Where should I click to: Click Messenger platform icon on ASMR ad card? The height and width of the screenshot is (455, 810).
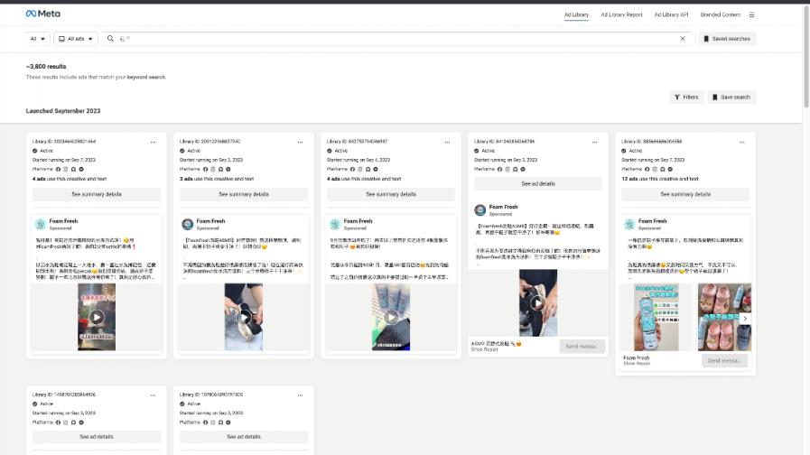click(523, 170)
